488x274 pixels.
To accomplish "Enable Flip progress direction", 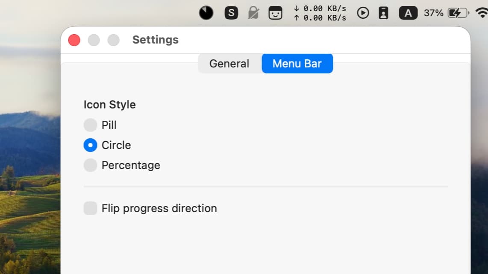I will coord(90,208).
